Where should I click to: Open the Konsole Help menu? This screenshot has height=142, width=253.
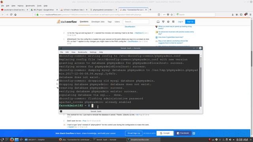pos(101,52)
